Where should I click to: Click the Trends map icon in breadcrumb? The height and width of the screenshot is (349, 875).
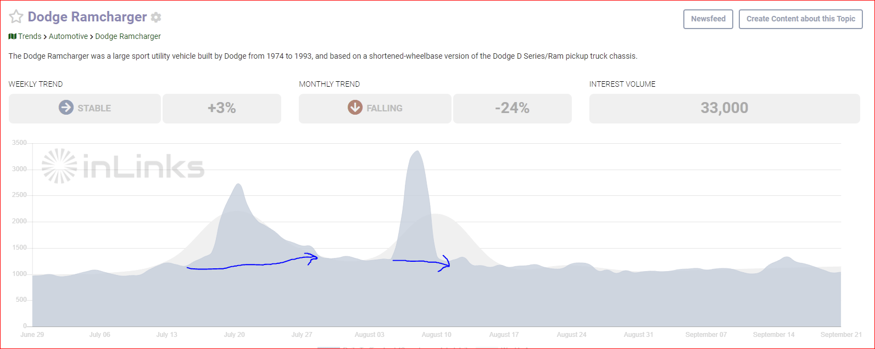coord(13,36)
